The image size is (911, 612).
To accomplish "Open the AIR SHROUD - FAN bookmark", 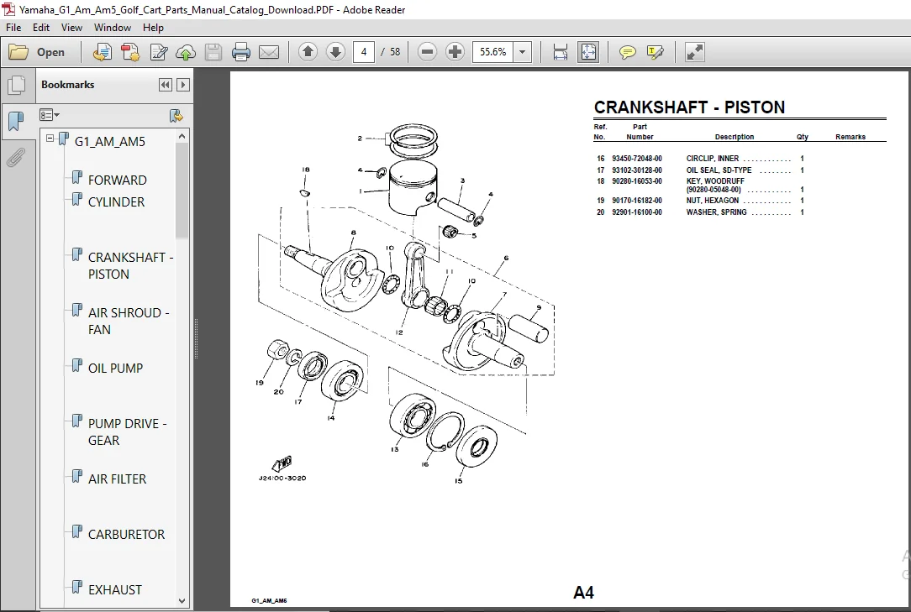I will click(x=129, y=321).
